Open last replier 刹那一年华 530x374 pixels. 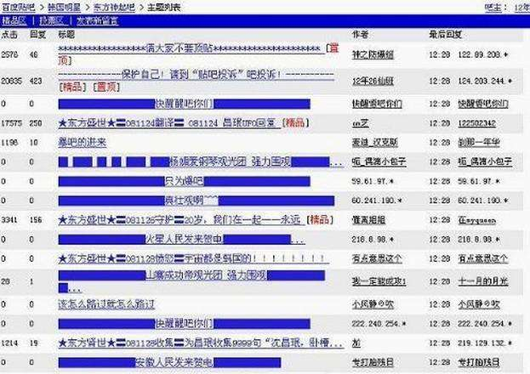(479, 143)
